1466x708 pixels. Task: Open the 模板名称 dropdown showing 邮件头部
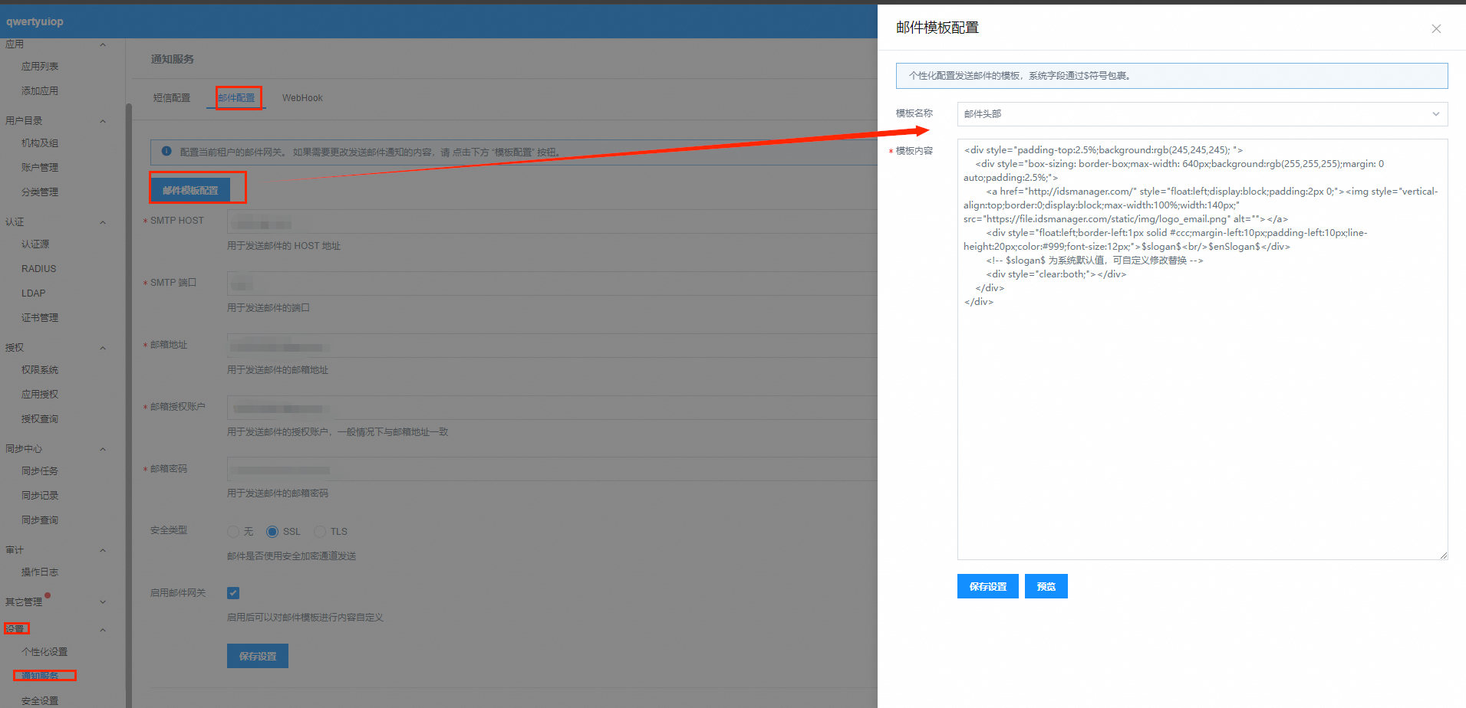click(x=1201, y=114)
